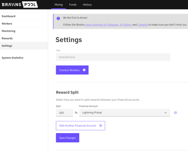The width and height of the screenshot is (188, 151).
Task: Click the Braiins Pool logo
Action: point(20,5)
